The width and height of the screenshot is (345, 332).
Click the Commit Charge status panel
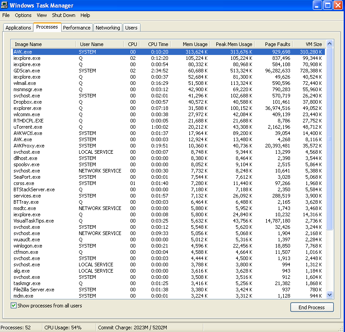(x=150, y=328)
